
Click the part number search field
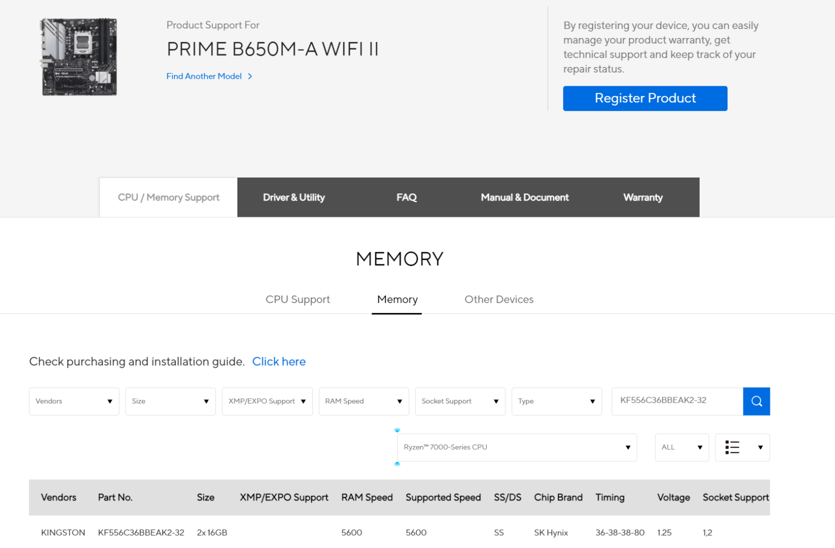tap(677, 401)
